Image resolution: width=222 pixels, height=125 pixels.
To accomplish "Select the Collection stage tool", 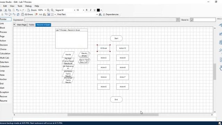I will pyautogui.click(x=5, y=66).
